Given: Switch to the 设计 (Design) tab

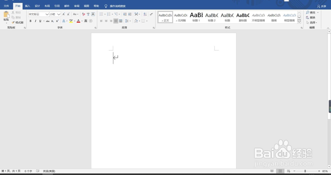Looking at the screenshot, I should coord(37,6).
